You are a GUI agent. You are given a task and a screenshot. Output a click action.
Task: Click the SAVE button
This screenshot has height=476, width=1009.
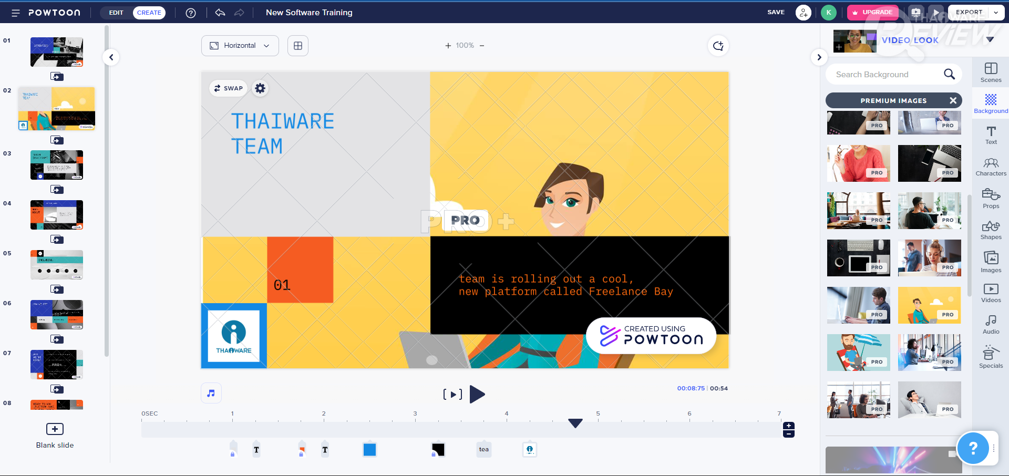point(776,13)
